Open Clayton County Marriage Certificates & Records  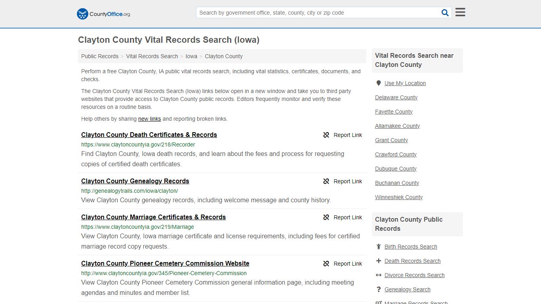click(x=153, y=217)
